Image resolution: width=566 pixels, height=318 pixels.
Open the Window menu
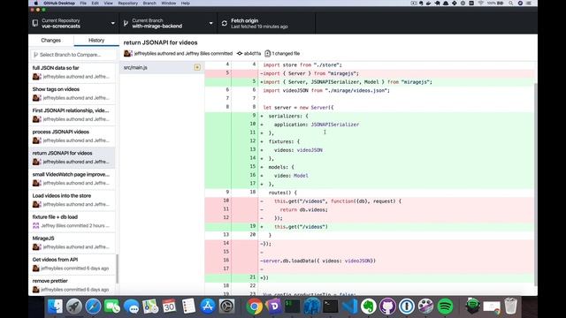(169, 3)
